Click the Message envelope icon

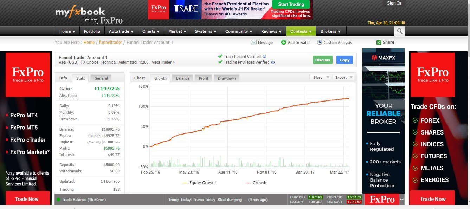pos(254,43)
